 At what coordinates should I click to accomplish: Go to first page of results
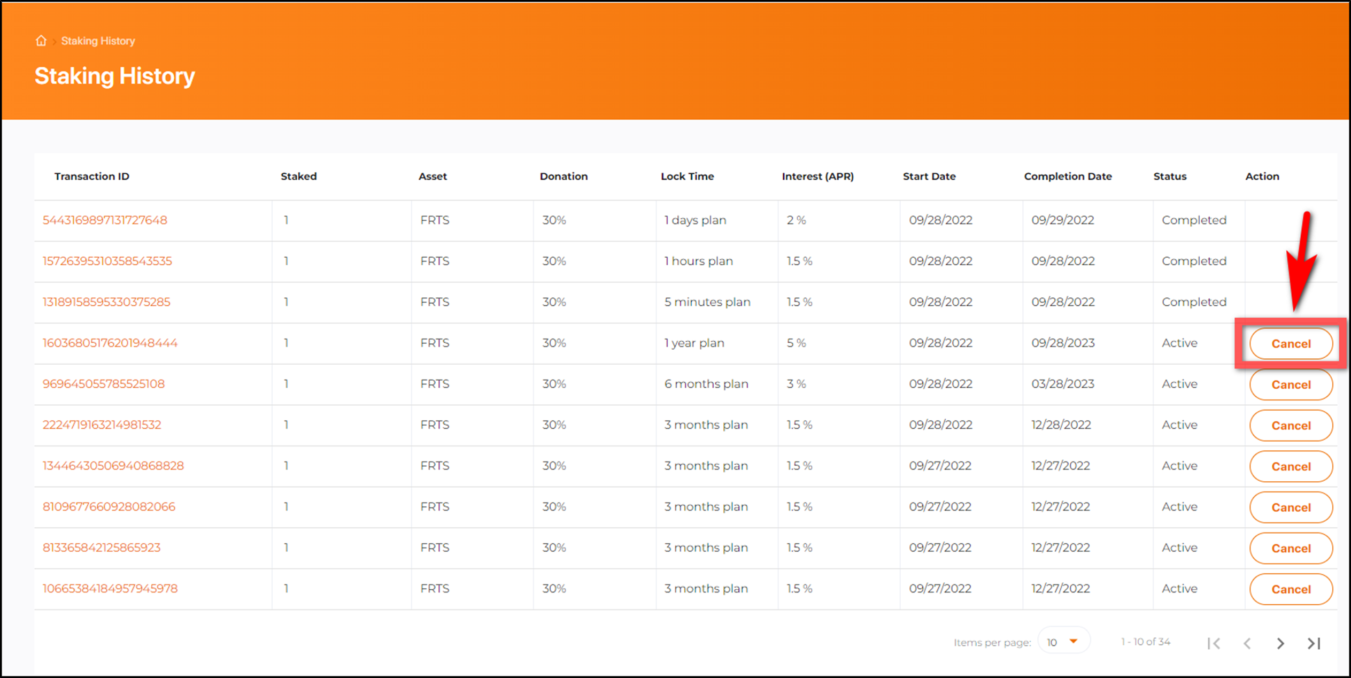[x=1214, y=643]
